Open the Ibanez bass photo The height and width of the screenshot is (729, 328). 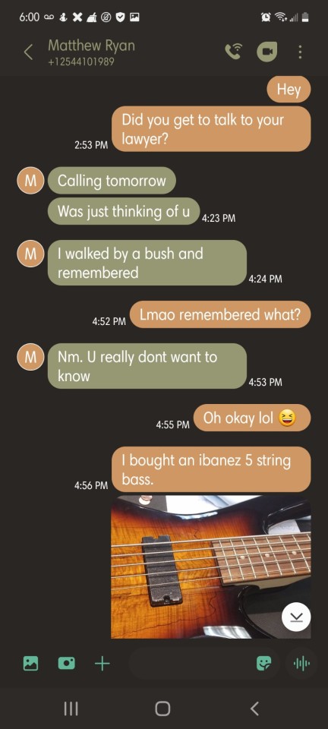pos(211,566)
